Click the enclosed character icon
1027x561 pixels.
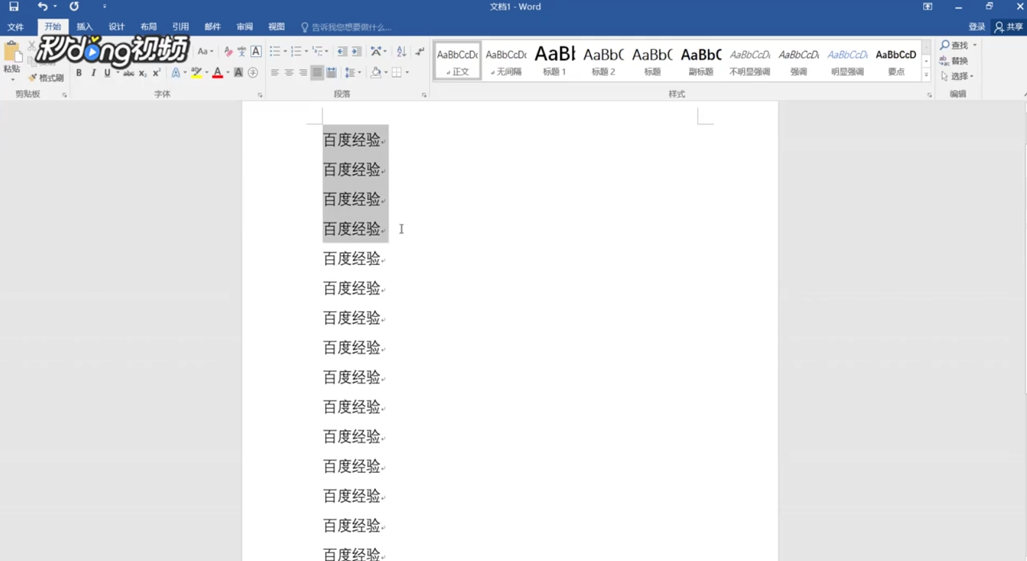pos(253,73)
